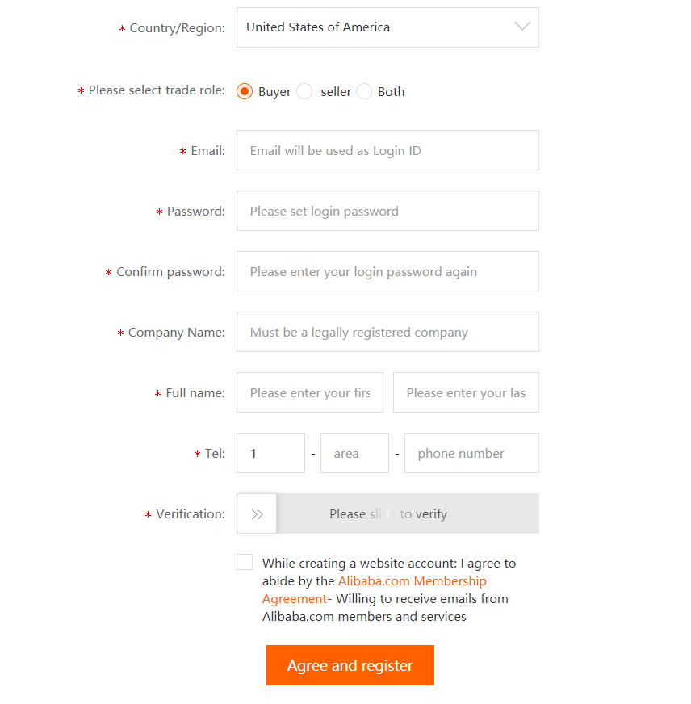This screenshot has height=704, width=691.
Task: Click the dropdown chevron next to United States
Action: tap(521, 27)
